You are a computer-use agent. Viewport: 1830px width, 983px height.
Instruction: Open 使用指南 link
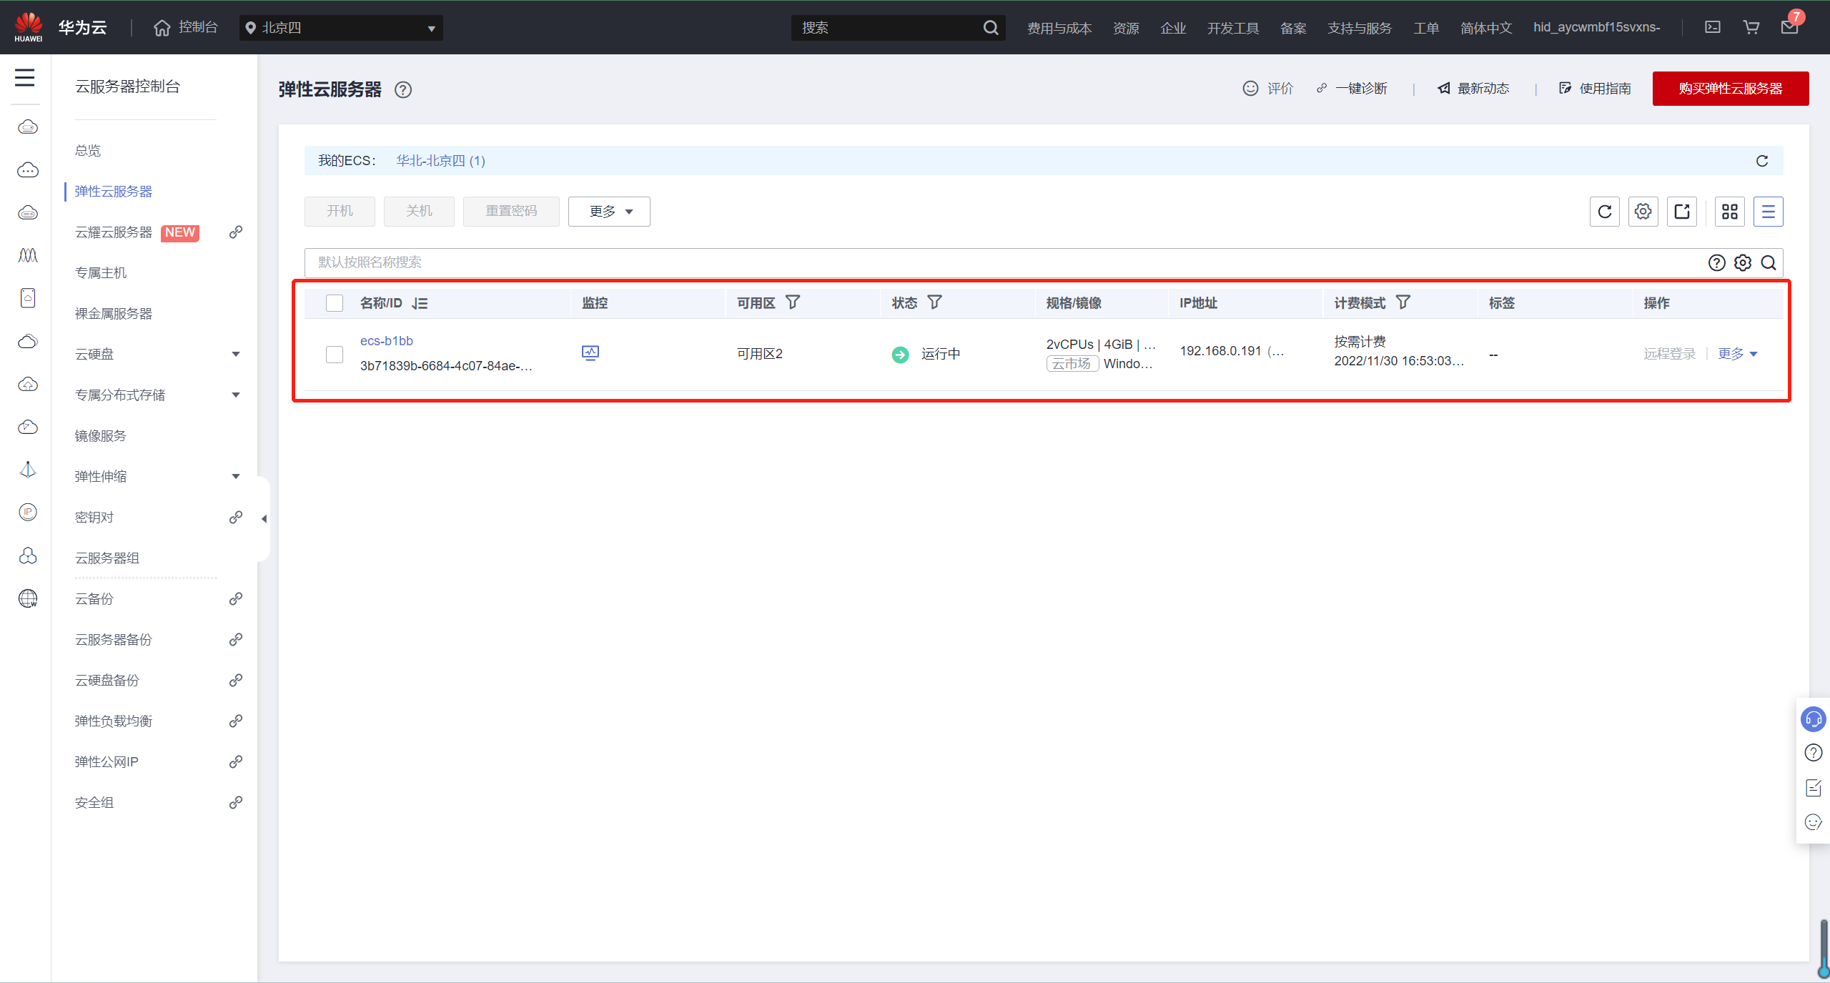pyautogui.click(x=1596, y=89)
